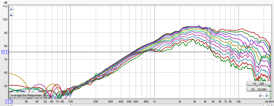Click the Average the Responses button

26,95
